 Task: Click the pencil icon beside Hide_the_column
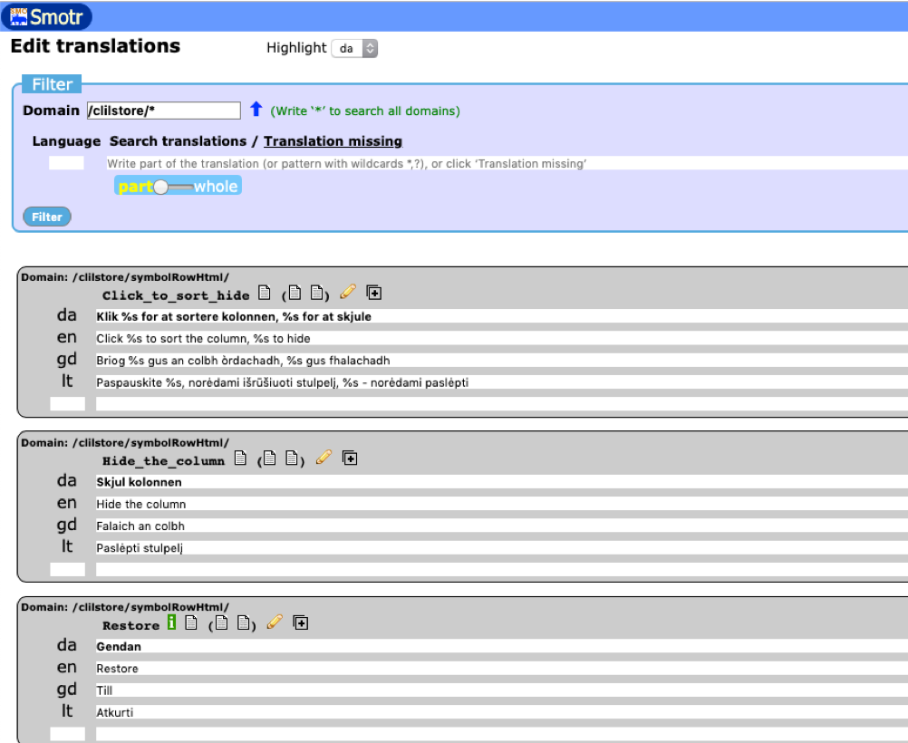(324, 458)
